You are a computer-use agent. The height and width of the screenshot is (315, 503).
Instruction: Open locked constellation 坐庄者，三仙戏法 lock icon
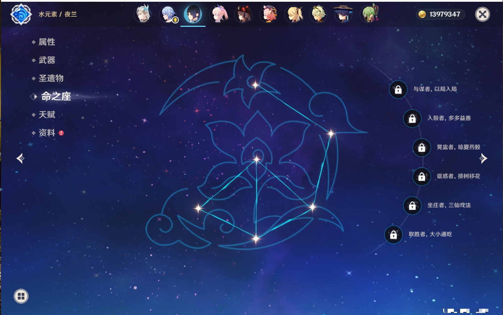click(412, 205)
